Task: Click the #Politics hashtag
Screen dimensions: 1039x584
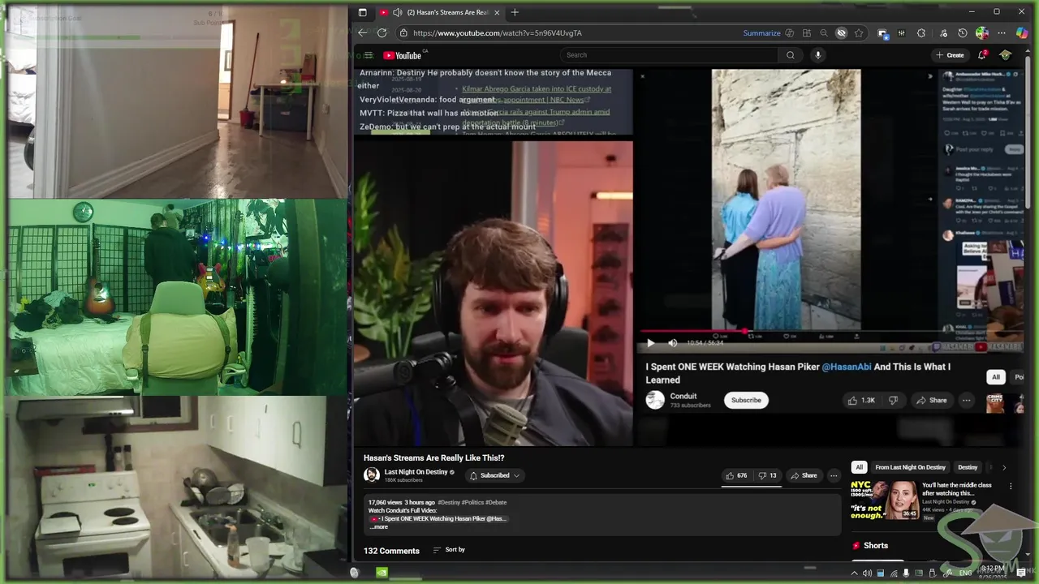Action: (x=474, y=503)
